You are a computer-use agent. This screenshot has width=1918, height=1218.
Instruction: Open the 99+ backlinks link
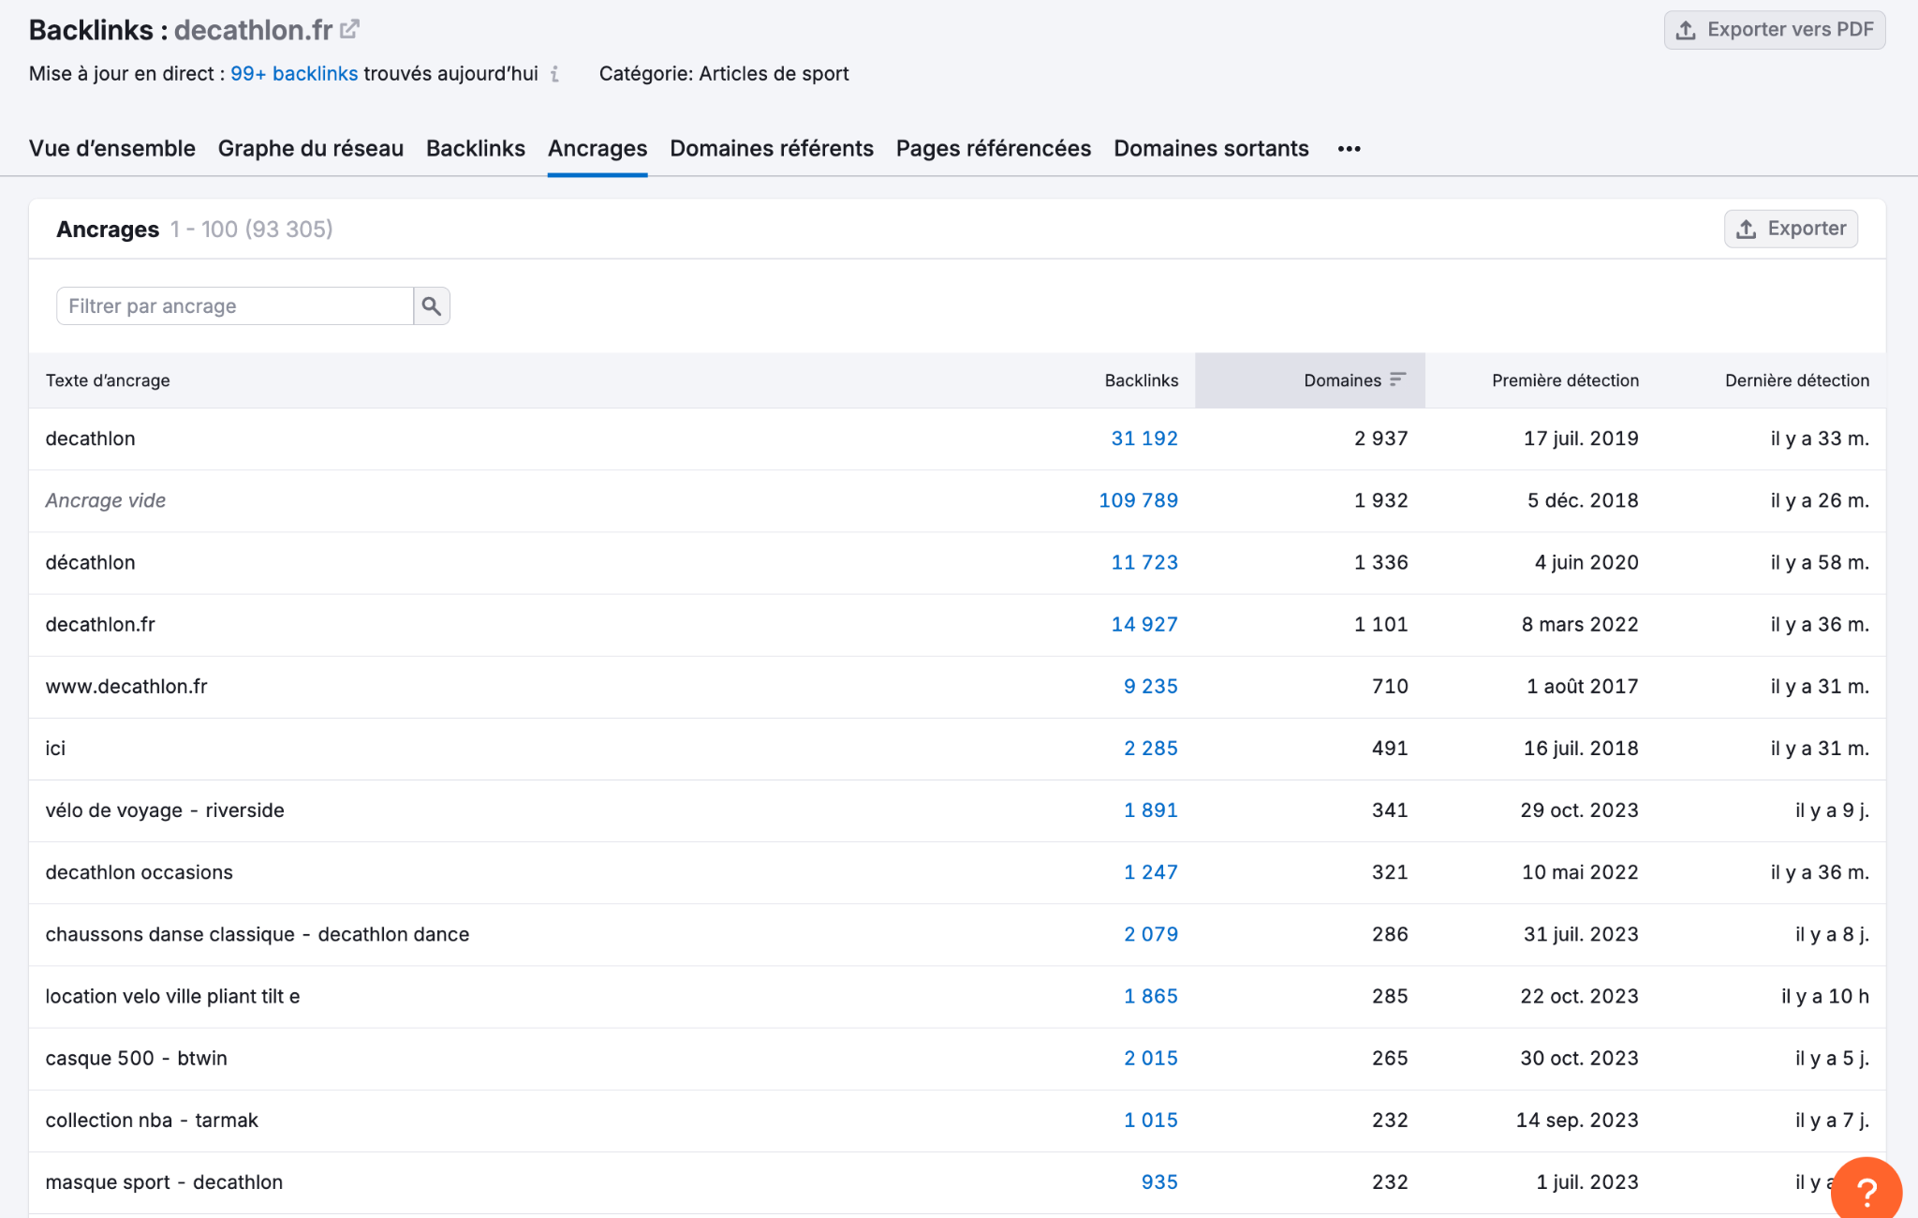pos(294,74)
